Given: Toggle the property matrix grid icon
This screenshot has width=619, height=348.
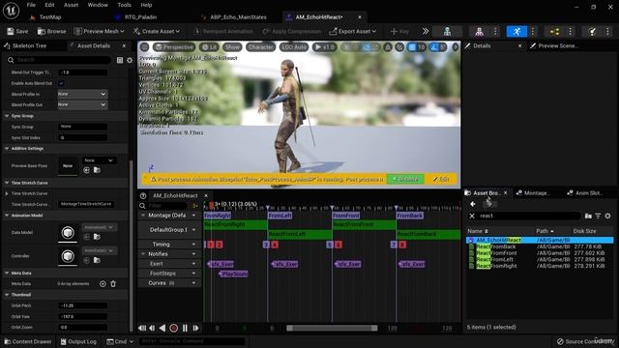Looking at the screenshot, I should pyautogui.click(x=120, y=60).
